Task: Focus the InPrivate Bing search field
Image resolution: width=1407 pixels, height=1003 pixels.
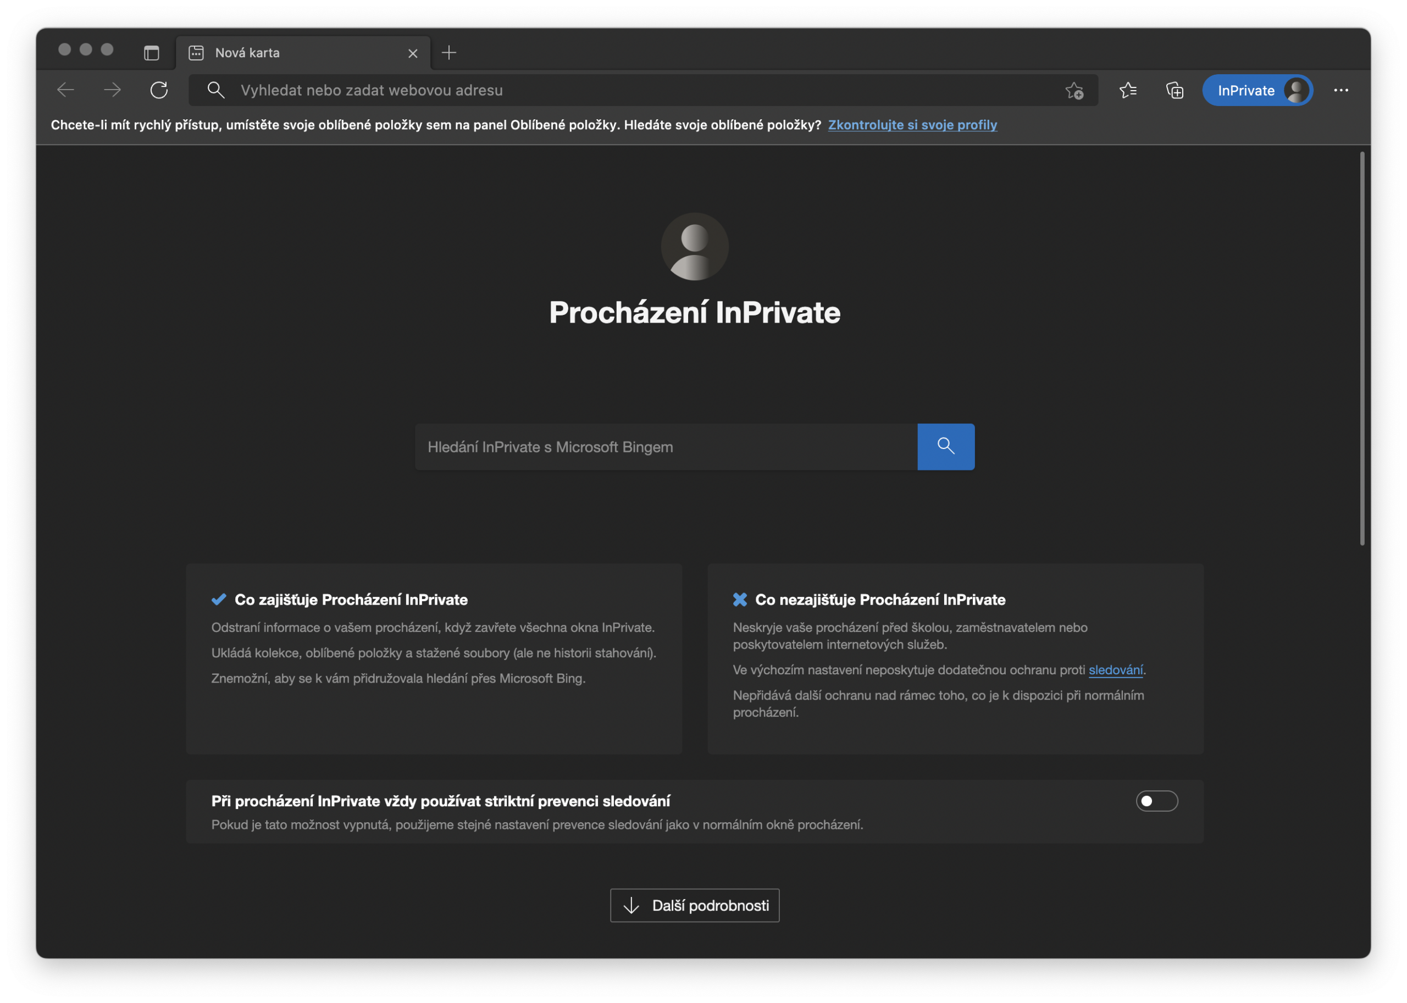Action: 666,446
